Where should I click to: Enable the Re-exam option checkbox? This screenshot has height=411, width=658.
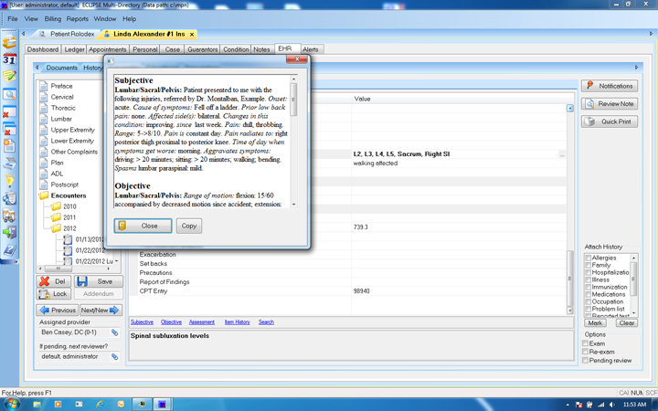(x=585, y=352)
